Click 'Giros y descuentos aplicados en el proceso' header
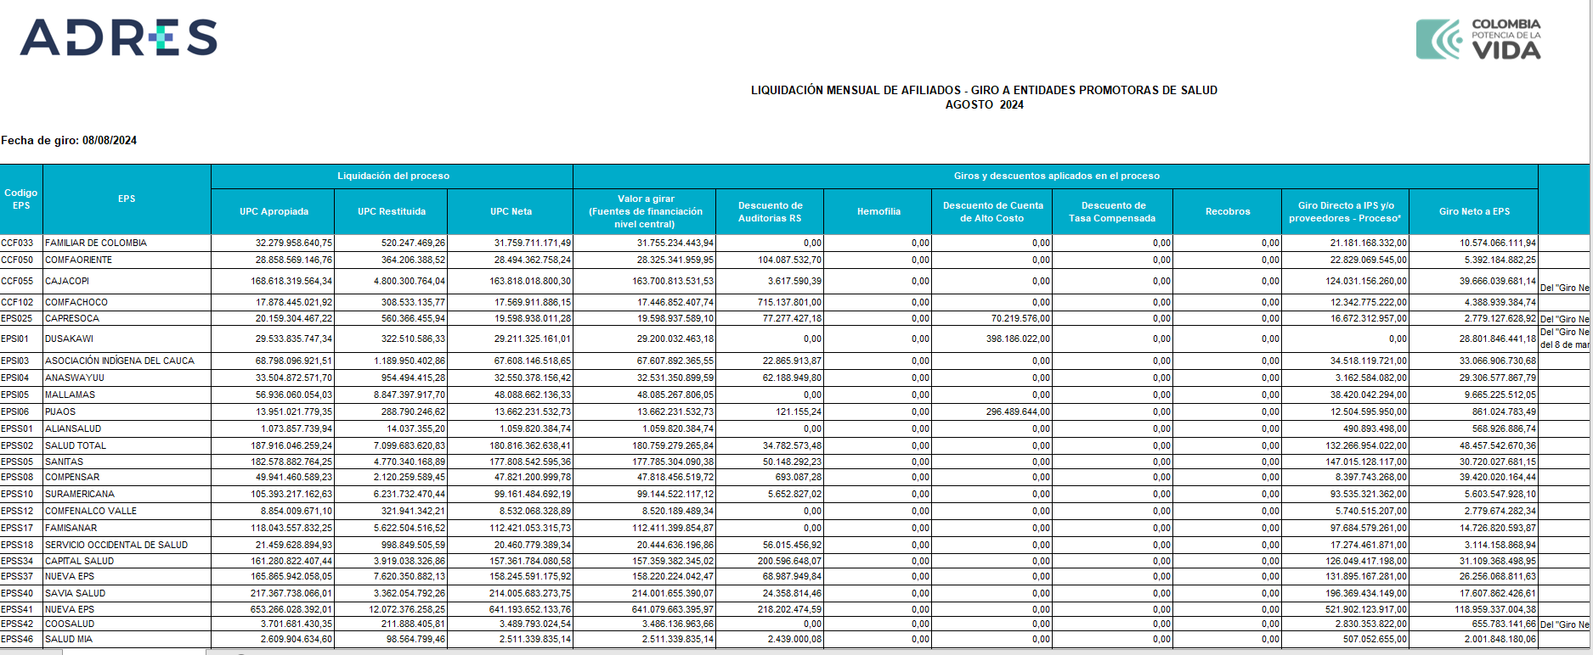Image resolution: width=1593 pixels, height=655 pixels. click(x=1056, y=176)
